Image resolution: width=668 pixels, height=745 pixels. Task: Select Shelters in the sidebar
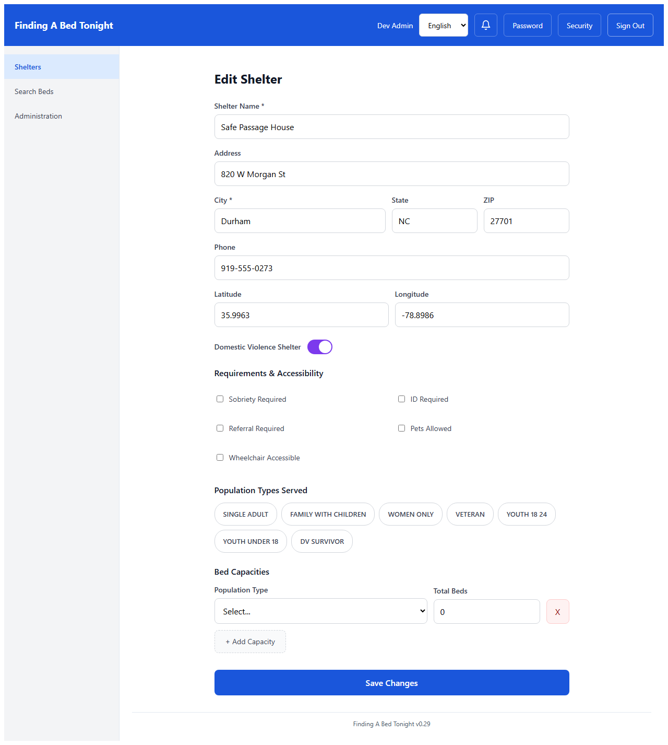(x=28, y=66)
